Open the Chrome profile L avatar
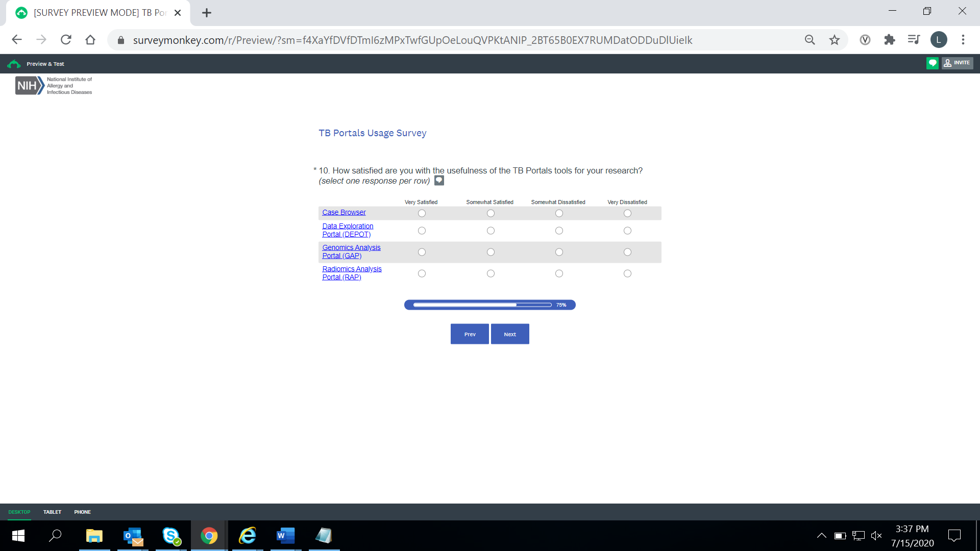 point(938,40)
